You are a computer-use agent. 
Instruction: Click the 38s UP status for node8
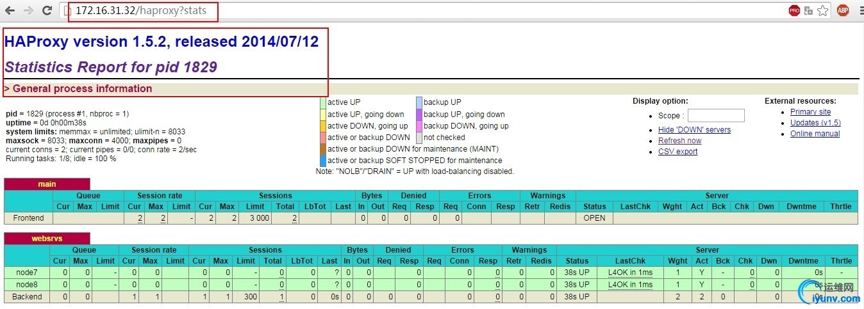coord(577,285)
